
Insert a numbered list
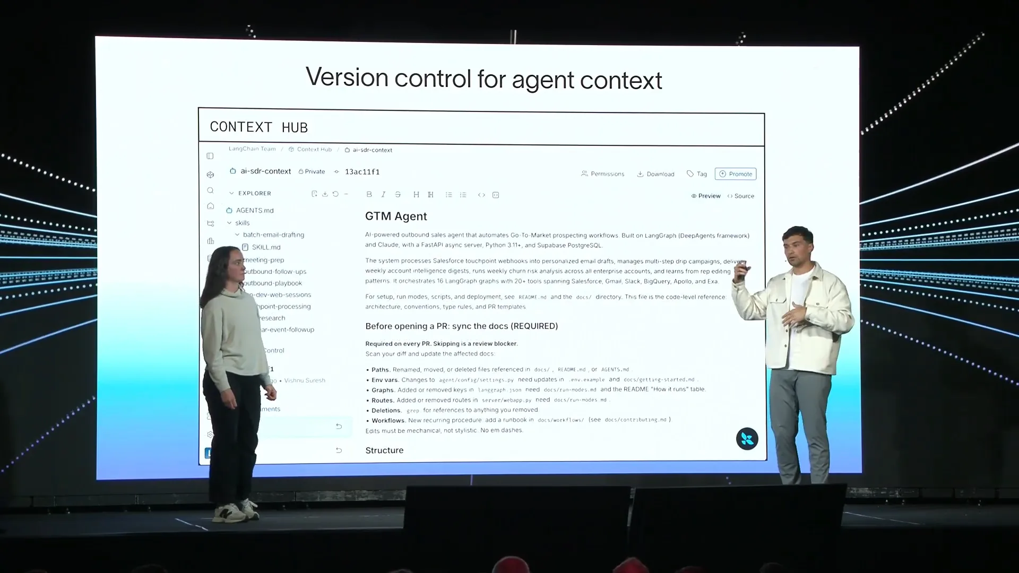(463, 195)
